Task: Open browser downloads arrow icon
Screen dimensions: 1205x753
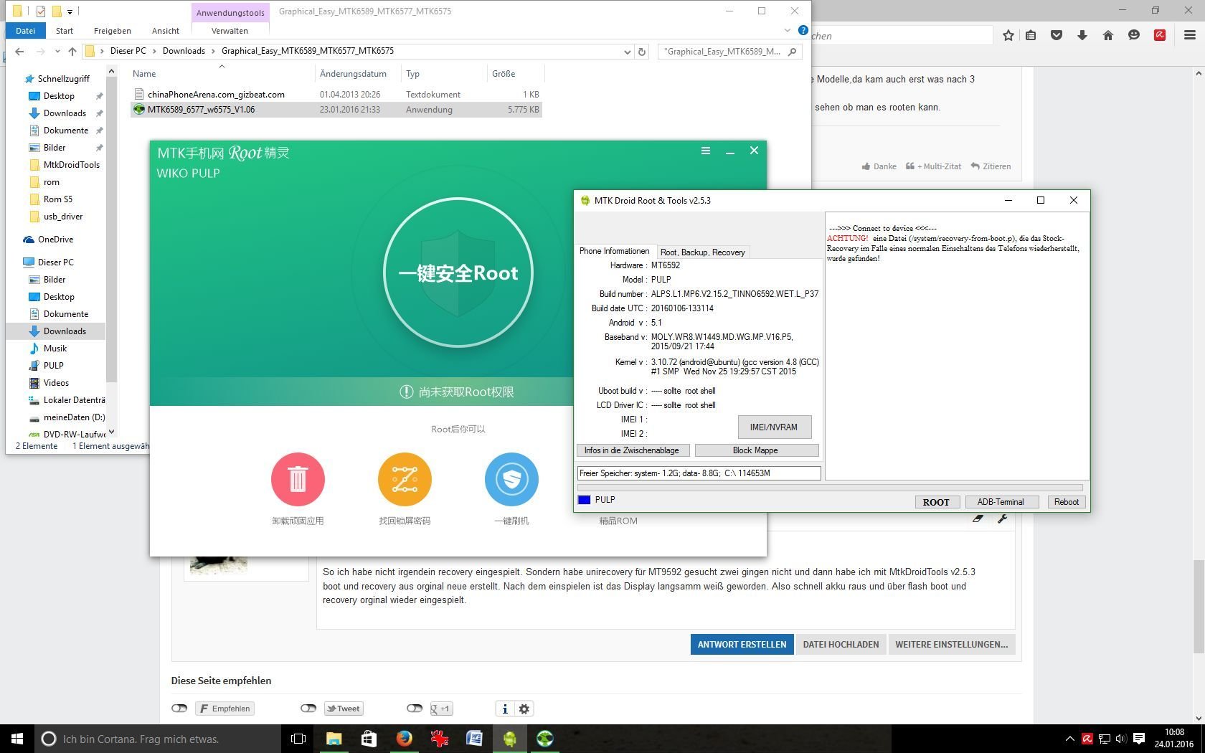Action: click(1082, 35)
